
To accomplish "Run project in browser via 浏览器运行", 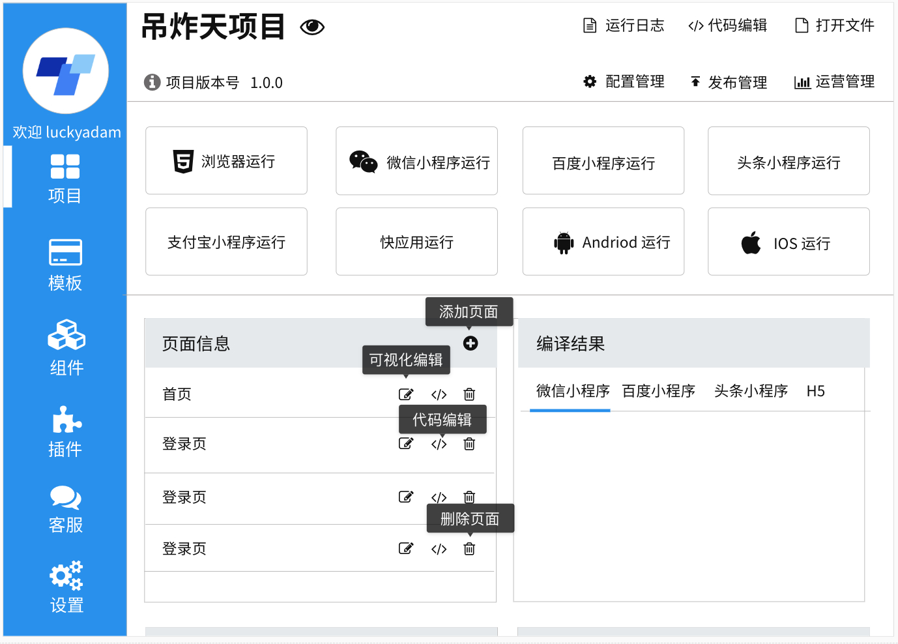I will click(x=226, y=160).
